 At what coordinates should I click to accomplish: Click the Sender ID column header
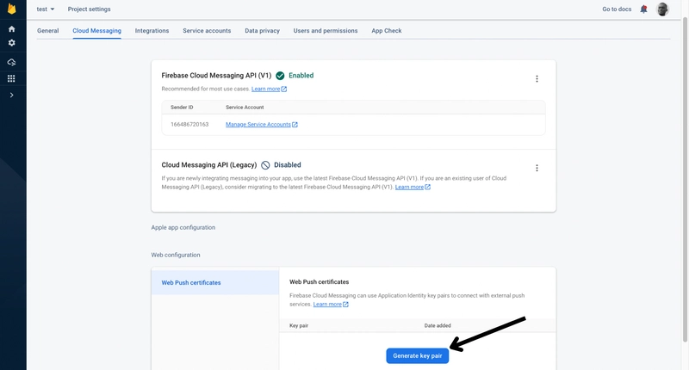[x=182, y=108]
